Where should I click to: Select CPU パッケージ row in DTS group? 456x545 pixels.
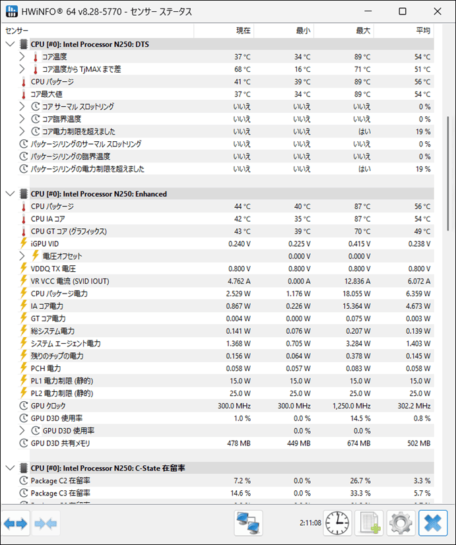point(226,82)
